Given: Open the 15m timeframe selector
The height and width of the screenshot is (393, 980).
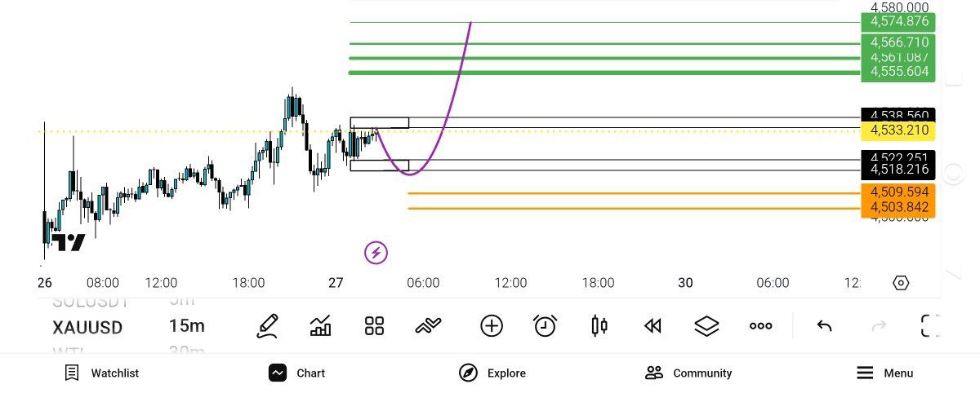Looking at the screenshot, I should [x=187, y=326].
